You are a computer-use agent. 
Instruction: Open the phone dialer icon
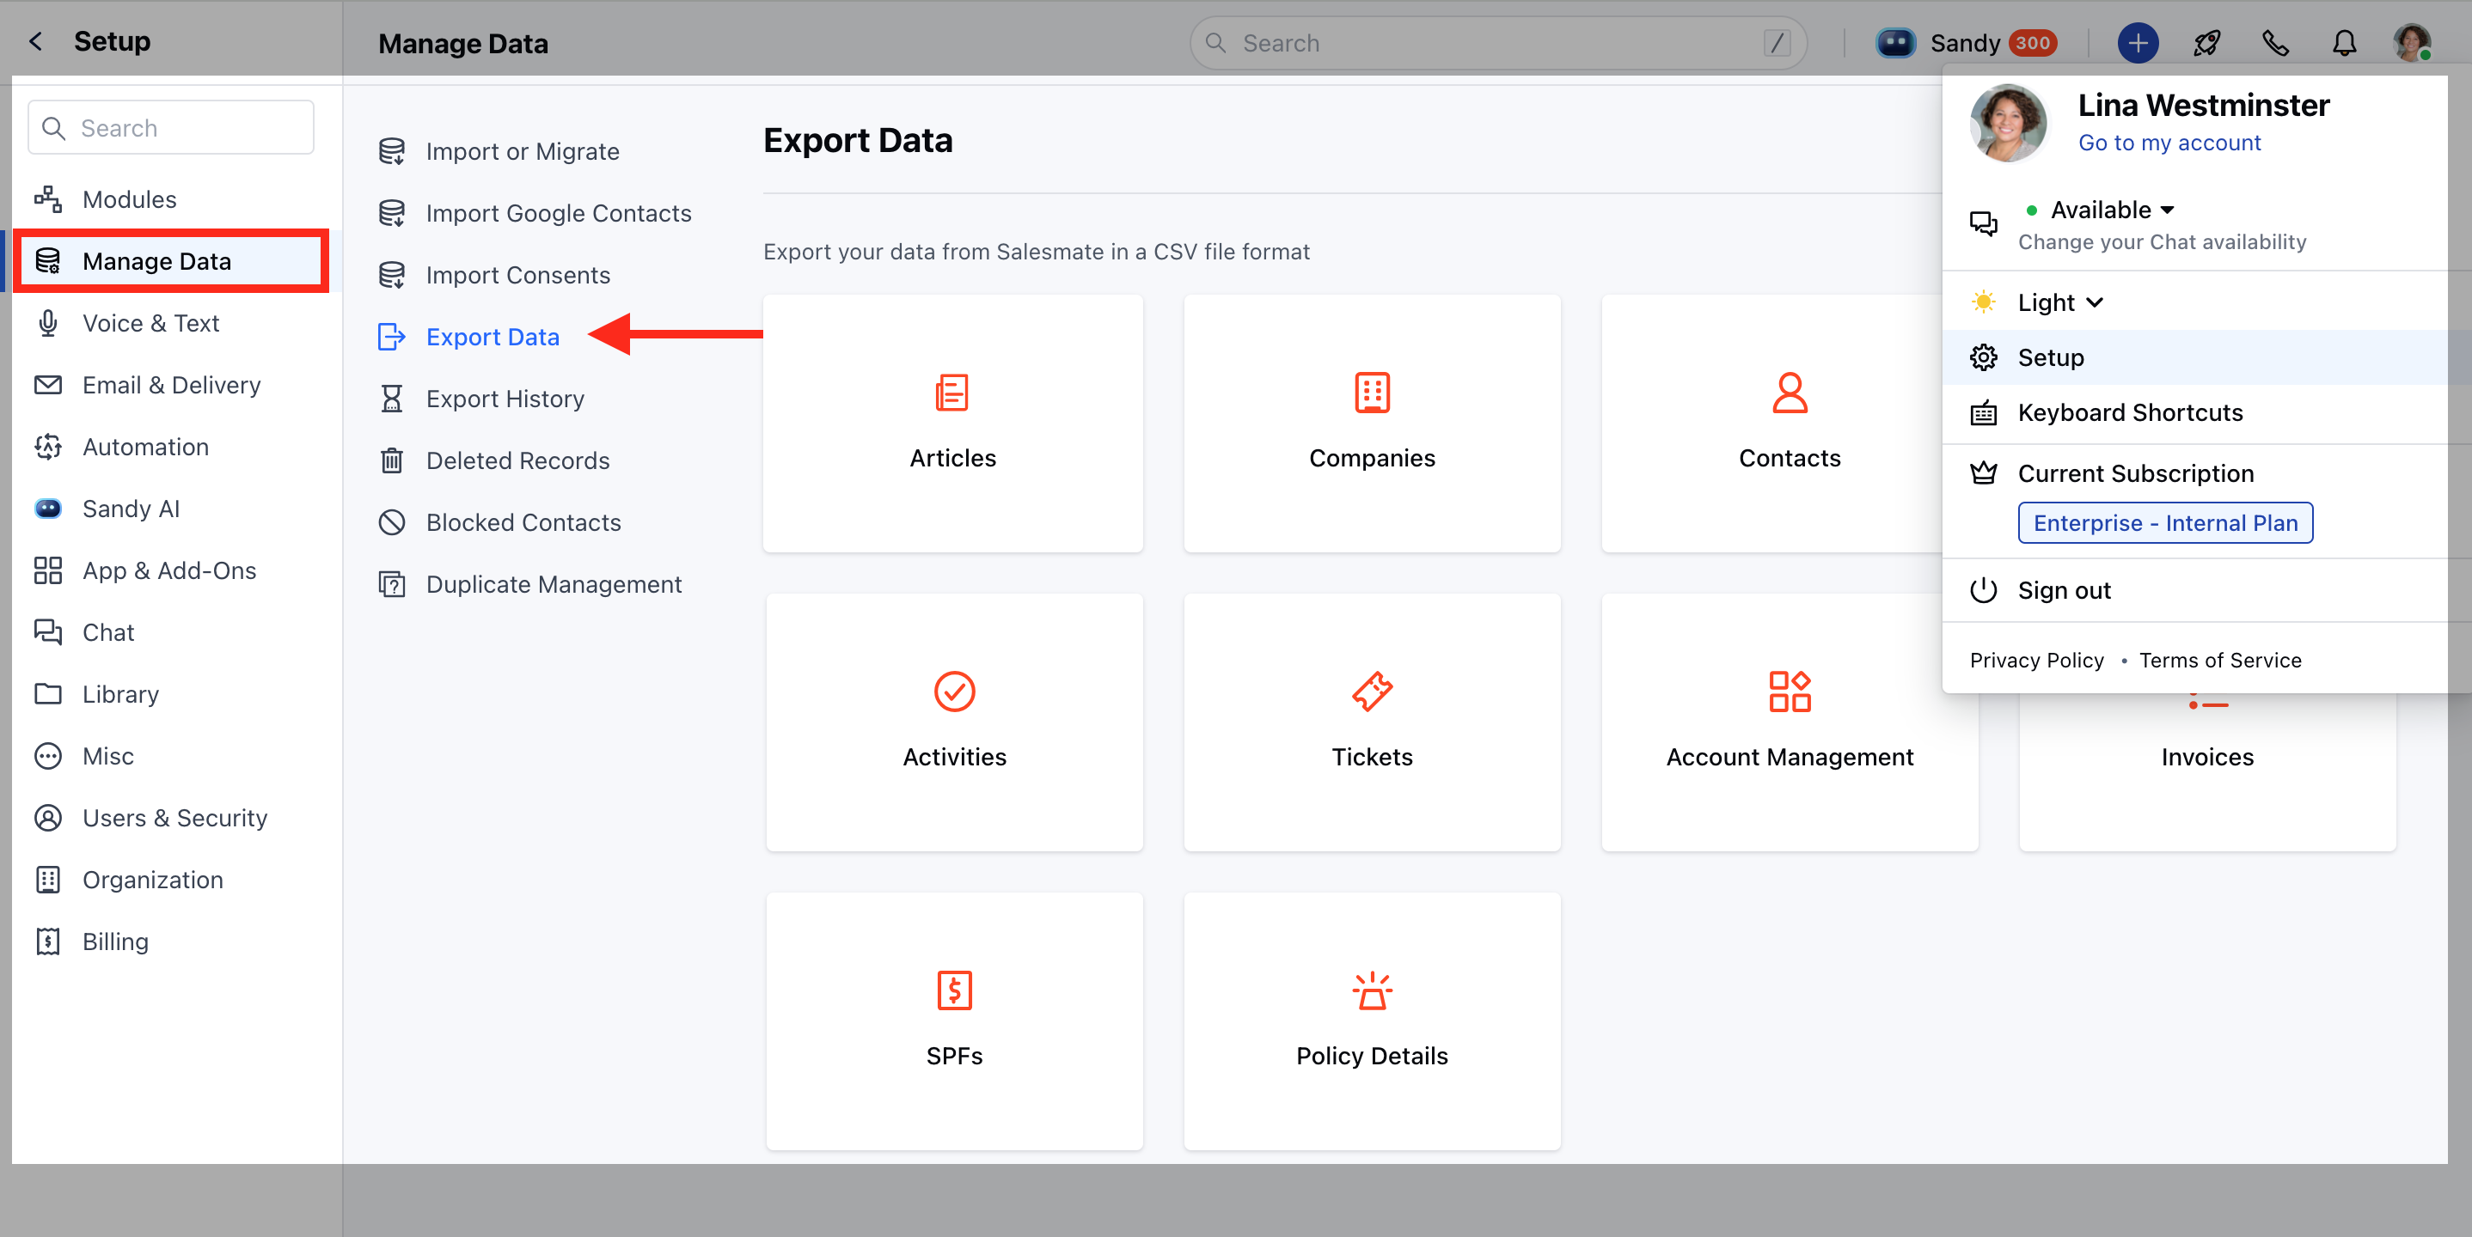2275,42
